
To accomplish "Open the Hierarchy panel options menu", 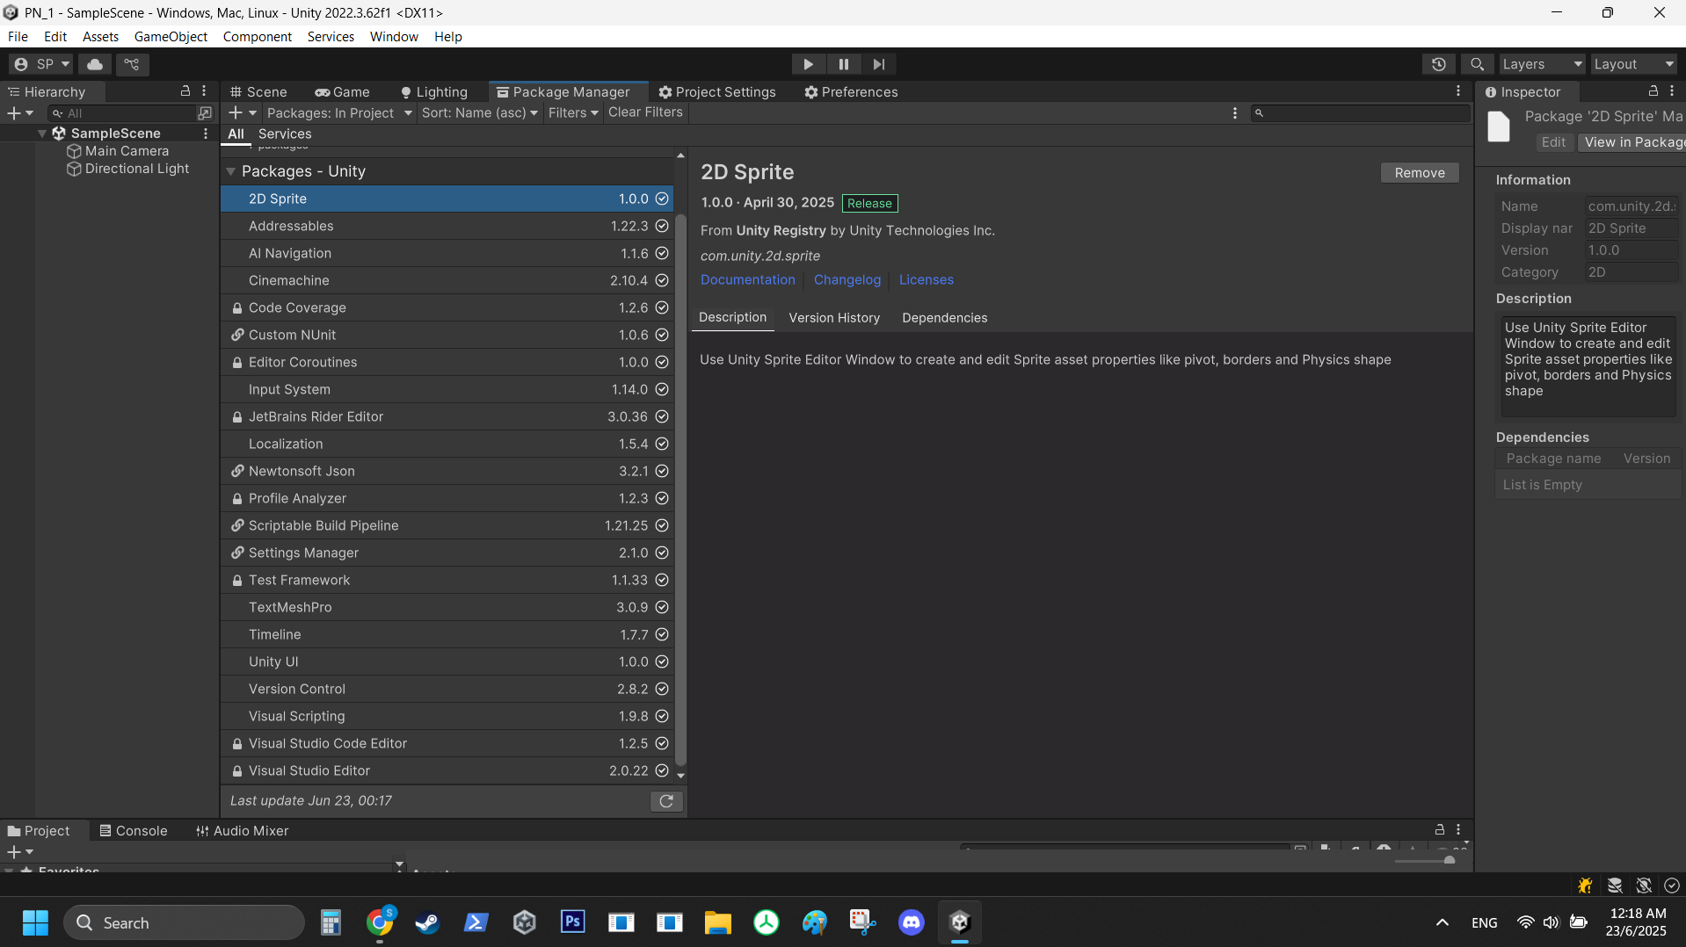I will point(204,91).
